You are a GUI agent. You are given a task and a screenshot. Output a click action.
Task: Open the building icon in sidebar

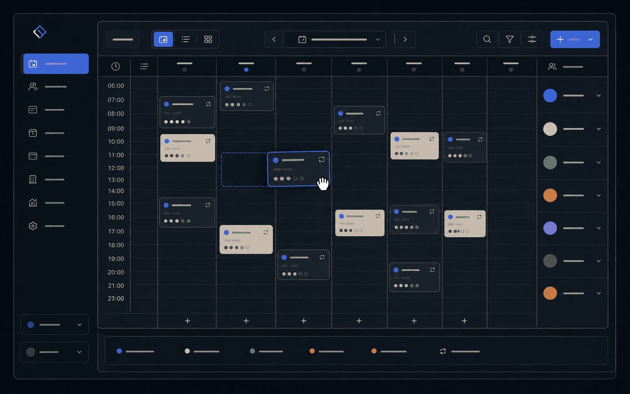coord(33,180)
